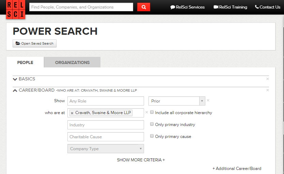Switch to the Organizations tab
This screenshot has height=174, width=284.
[72, 62]
